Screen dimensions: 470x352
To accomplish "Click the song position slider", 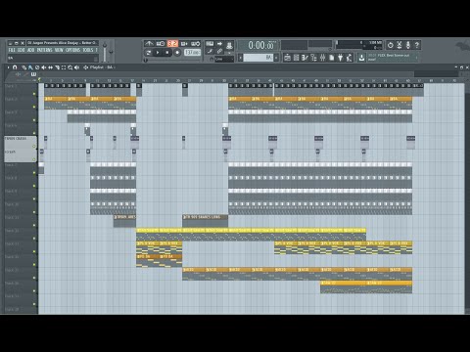I will [x=172, y=61].
